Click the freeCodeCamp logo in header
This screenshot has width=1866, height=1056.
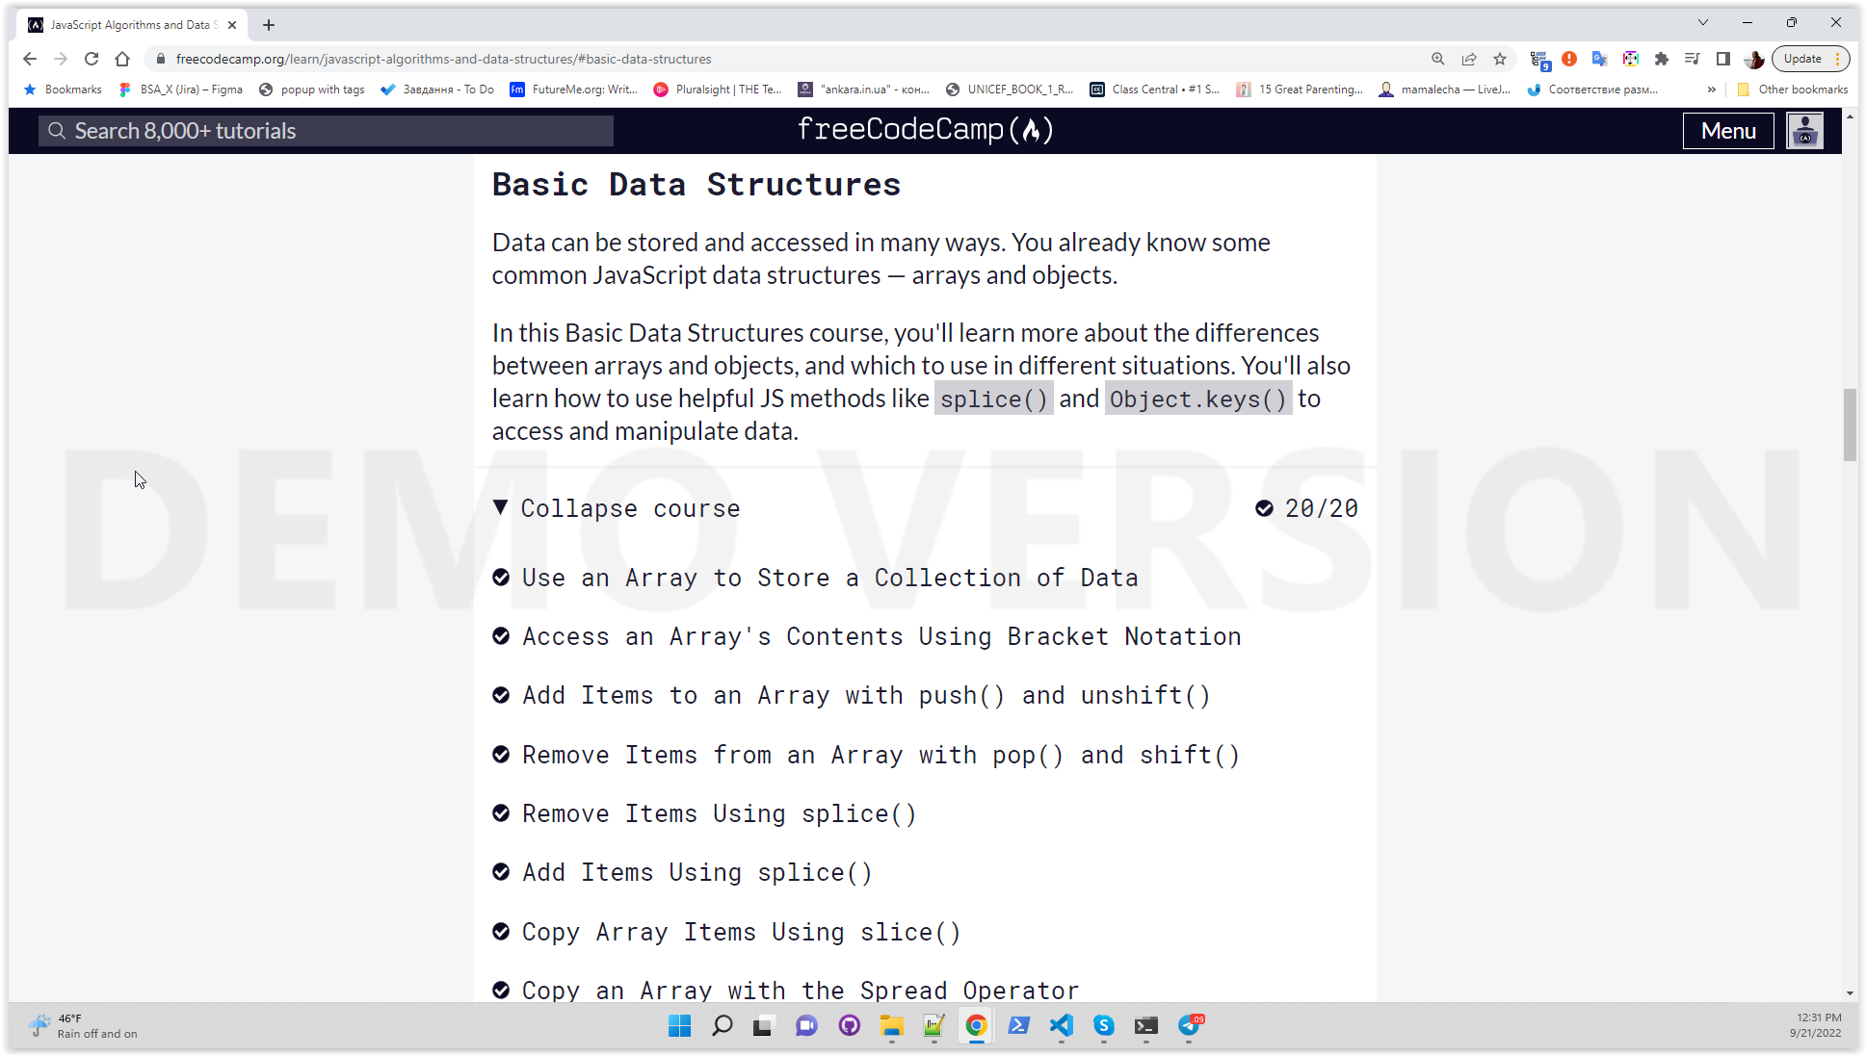coord(925,130)
